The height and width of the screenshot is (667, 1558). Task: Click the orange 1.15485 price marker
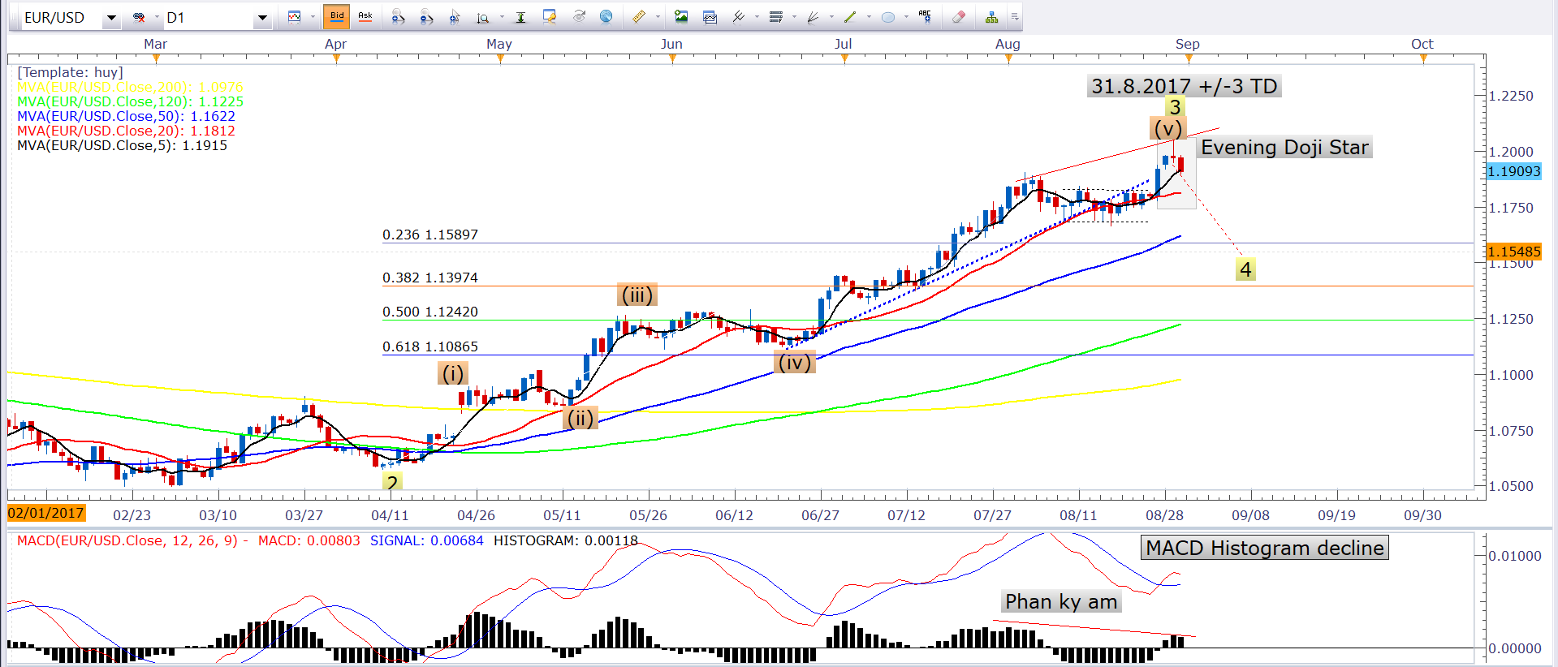click(x=1513, y=252)
